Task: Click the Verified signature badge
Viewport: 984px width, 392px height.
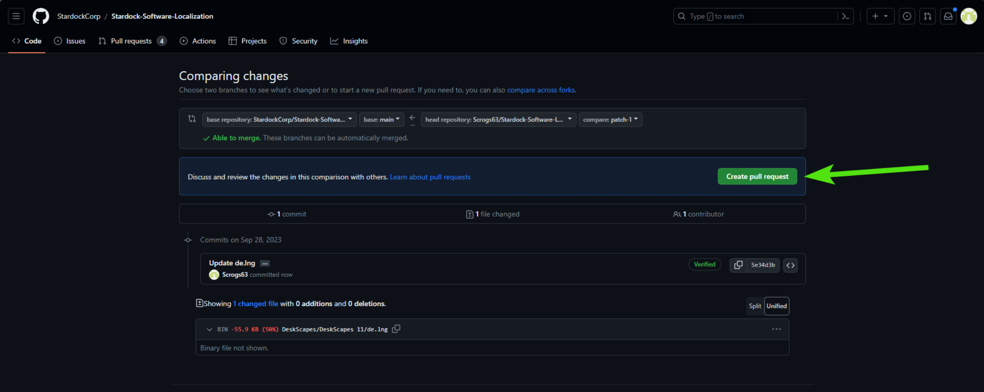Action: pyautogui.click(x=704, y=264)
